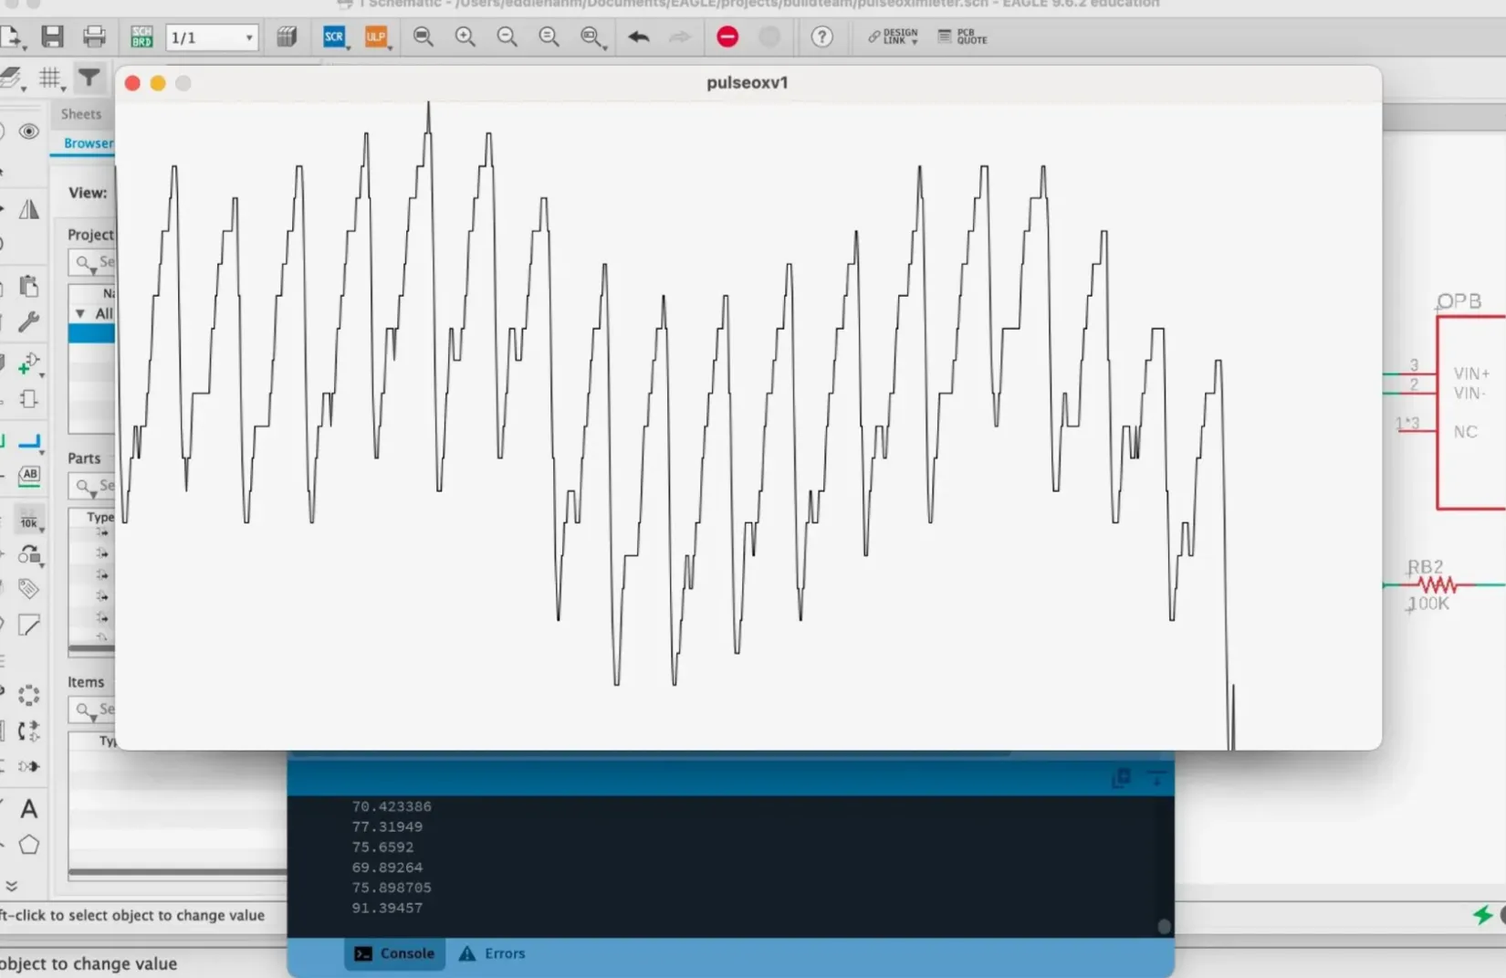Select the Mirror tool
Screen dimensions: 1506x978
pyautogui.click(x=29, y=209)
